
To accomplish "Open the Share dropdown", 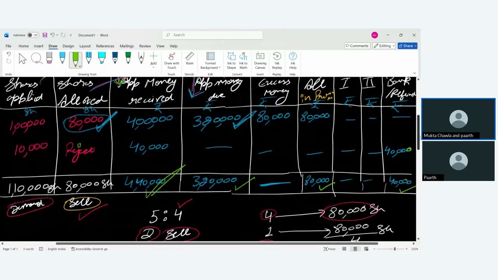I will [407, 46].
